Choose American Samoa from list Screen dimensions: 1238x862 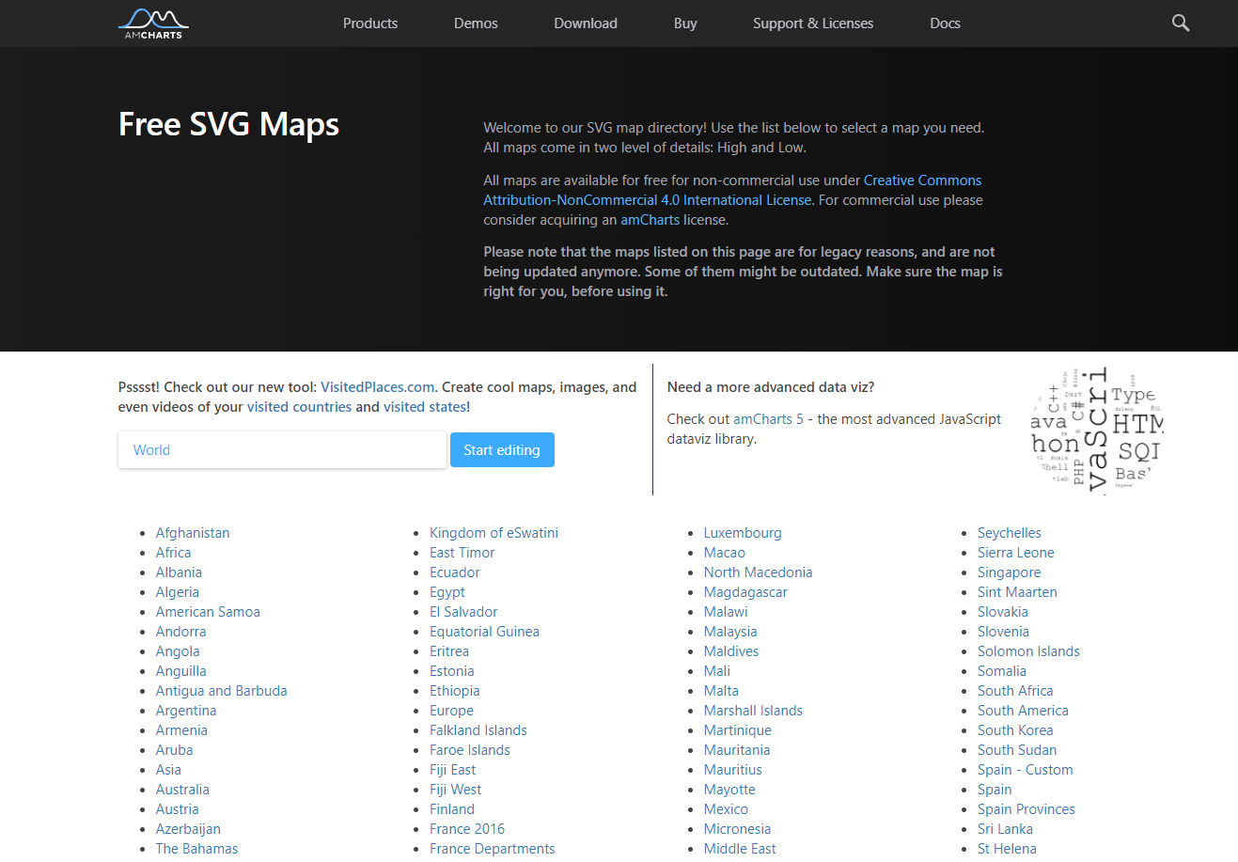(208, 612)
